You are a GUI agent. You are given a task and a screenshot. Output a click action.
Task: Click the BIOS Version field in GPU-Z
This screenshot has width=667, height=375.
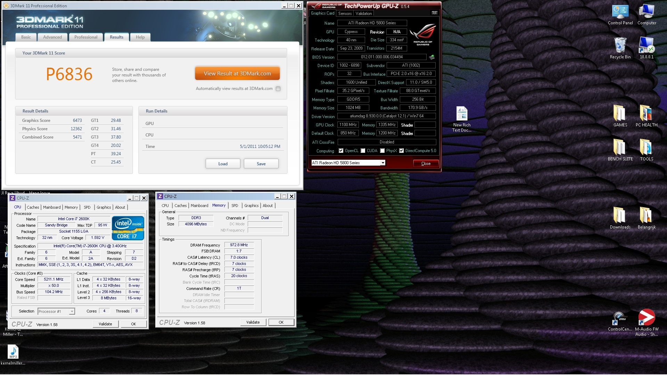tap(382, 57)
